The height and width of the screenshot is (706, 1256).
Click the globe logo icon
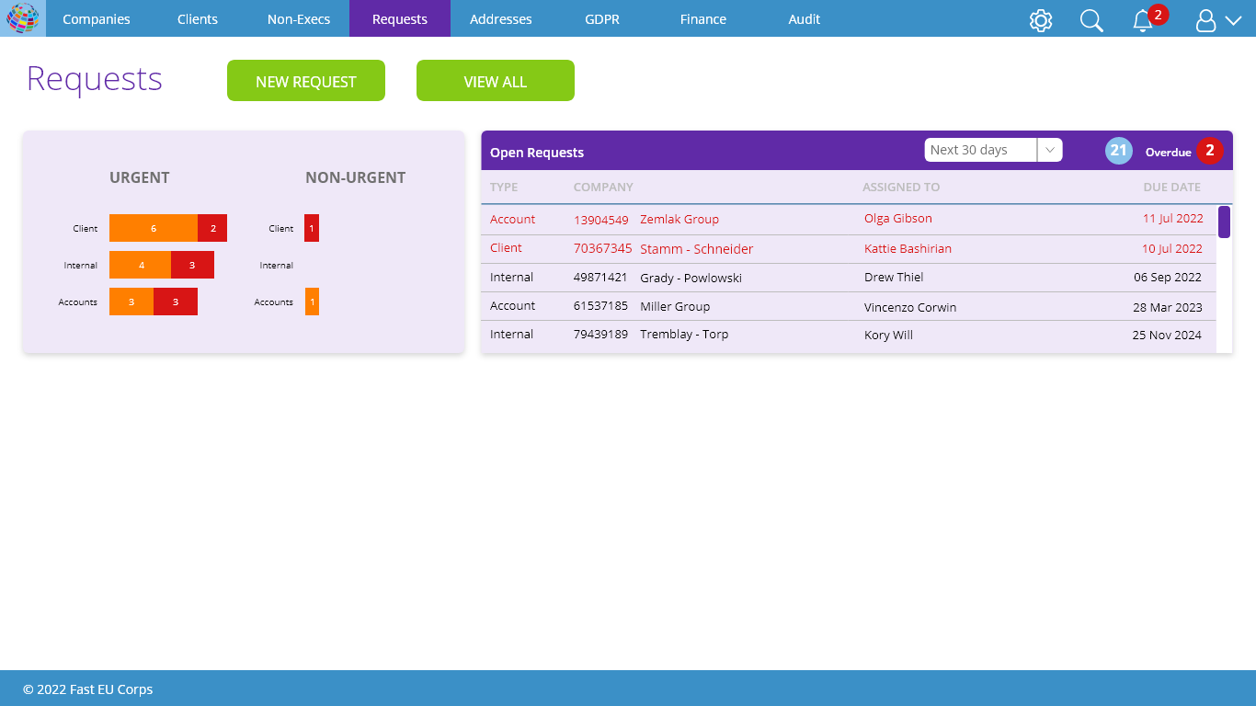click(23, 18)
